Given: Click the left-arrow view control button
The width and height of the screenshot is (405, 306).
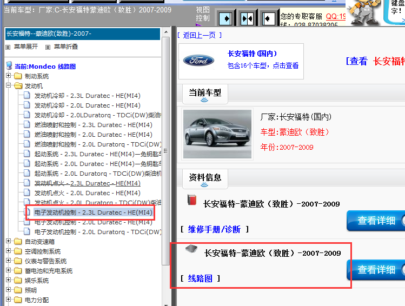Looking at the screenshot, I should pyautogui.click(x=269, y=18).
